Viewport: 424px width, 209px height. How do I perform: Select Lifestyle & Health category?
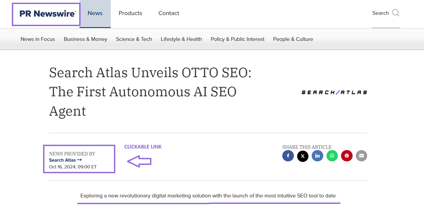click(x=181, y=39)
